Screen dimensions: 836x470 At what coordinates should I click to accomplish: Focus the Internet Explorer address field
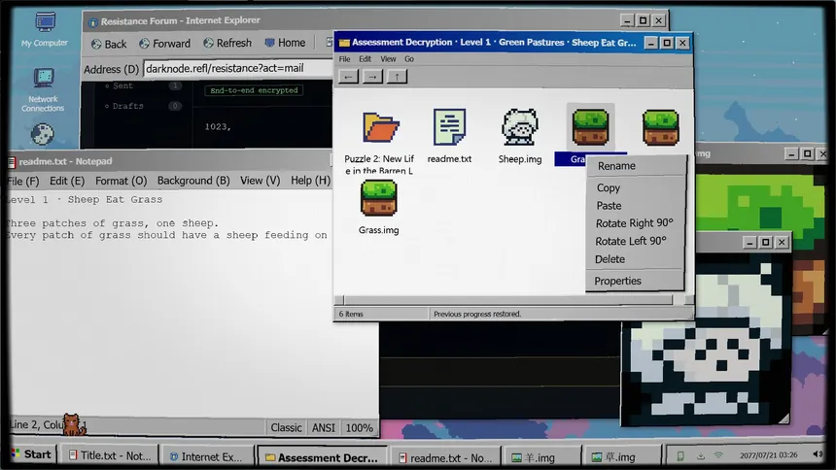coord(238,68)
